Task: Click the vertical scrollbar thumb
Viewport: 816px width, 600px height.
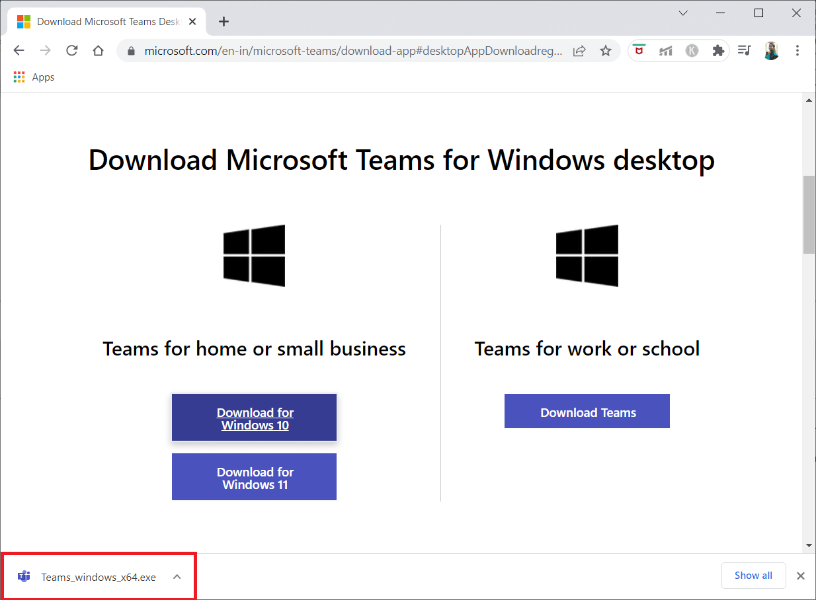Action: pyautogui.click(x=809, y=215)
